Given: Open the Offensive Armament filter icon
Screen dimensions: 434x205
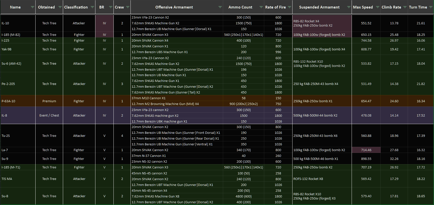Looking at the screenshot, I should (220, 7).
